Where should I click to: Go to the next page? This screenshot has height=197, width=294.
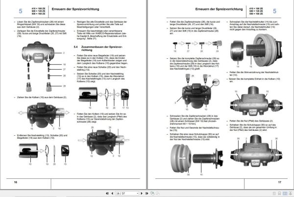point(142,193)
